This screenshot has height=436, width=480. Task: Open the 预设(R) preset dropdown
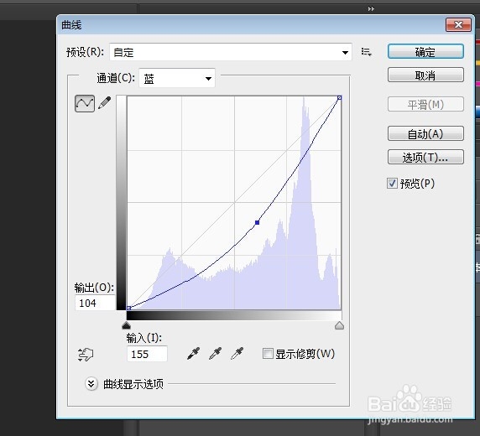point(231,52)
